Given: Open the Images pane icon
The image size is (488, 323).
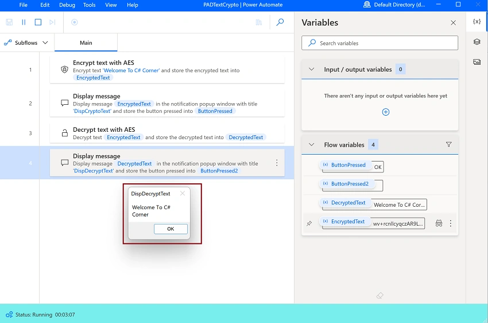Looking at the screenshot, I should [477, 62].
